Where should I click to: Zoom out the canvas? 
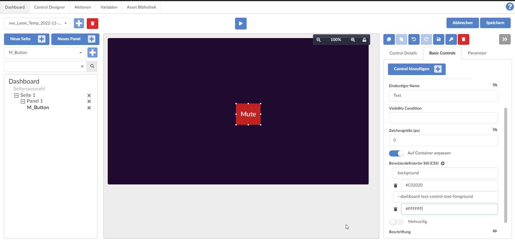click(319, 40)
